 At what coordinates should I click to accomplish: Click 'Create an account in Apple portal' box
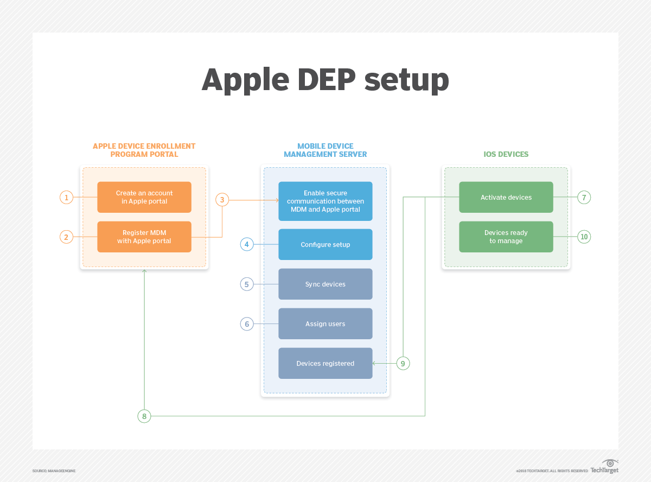tap(144, 197)
